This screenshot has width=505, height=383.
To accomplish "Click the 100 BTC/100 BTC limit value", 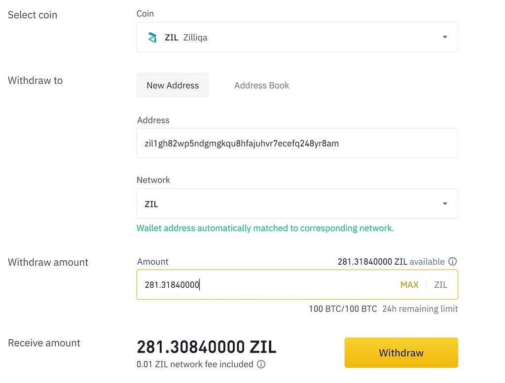I will coord(343,309).
